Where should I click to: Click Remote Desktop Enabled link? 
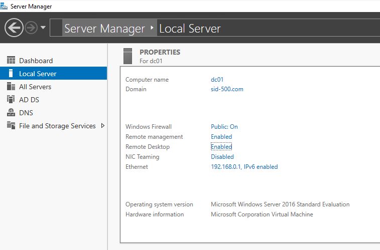click(221, 147)
